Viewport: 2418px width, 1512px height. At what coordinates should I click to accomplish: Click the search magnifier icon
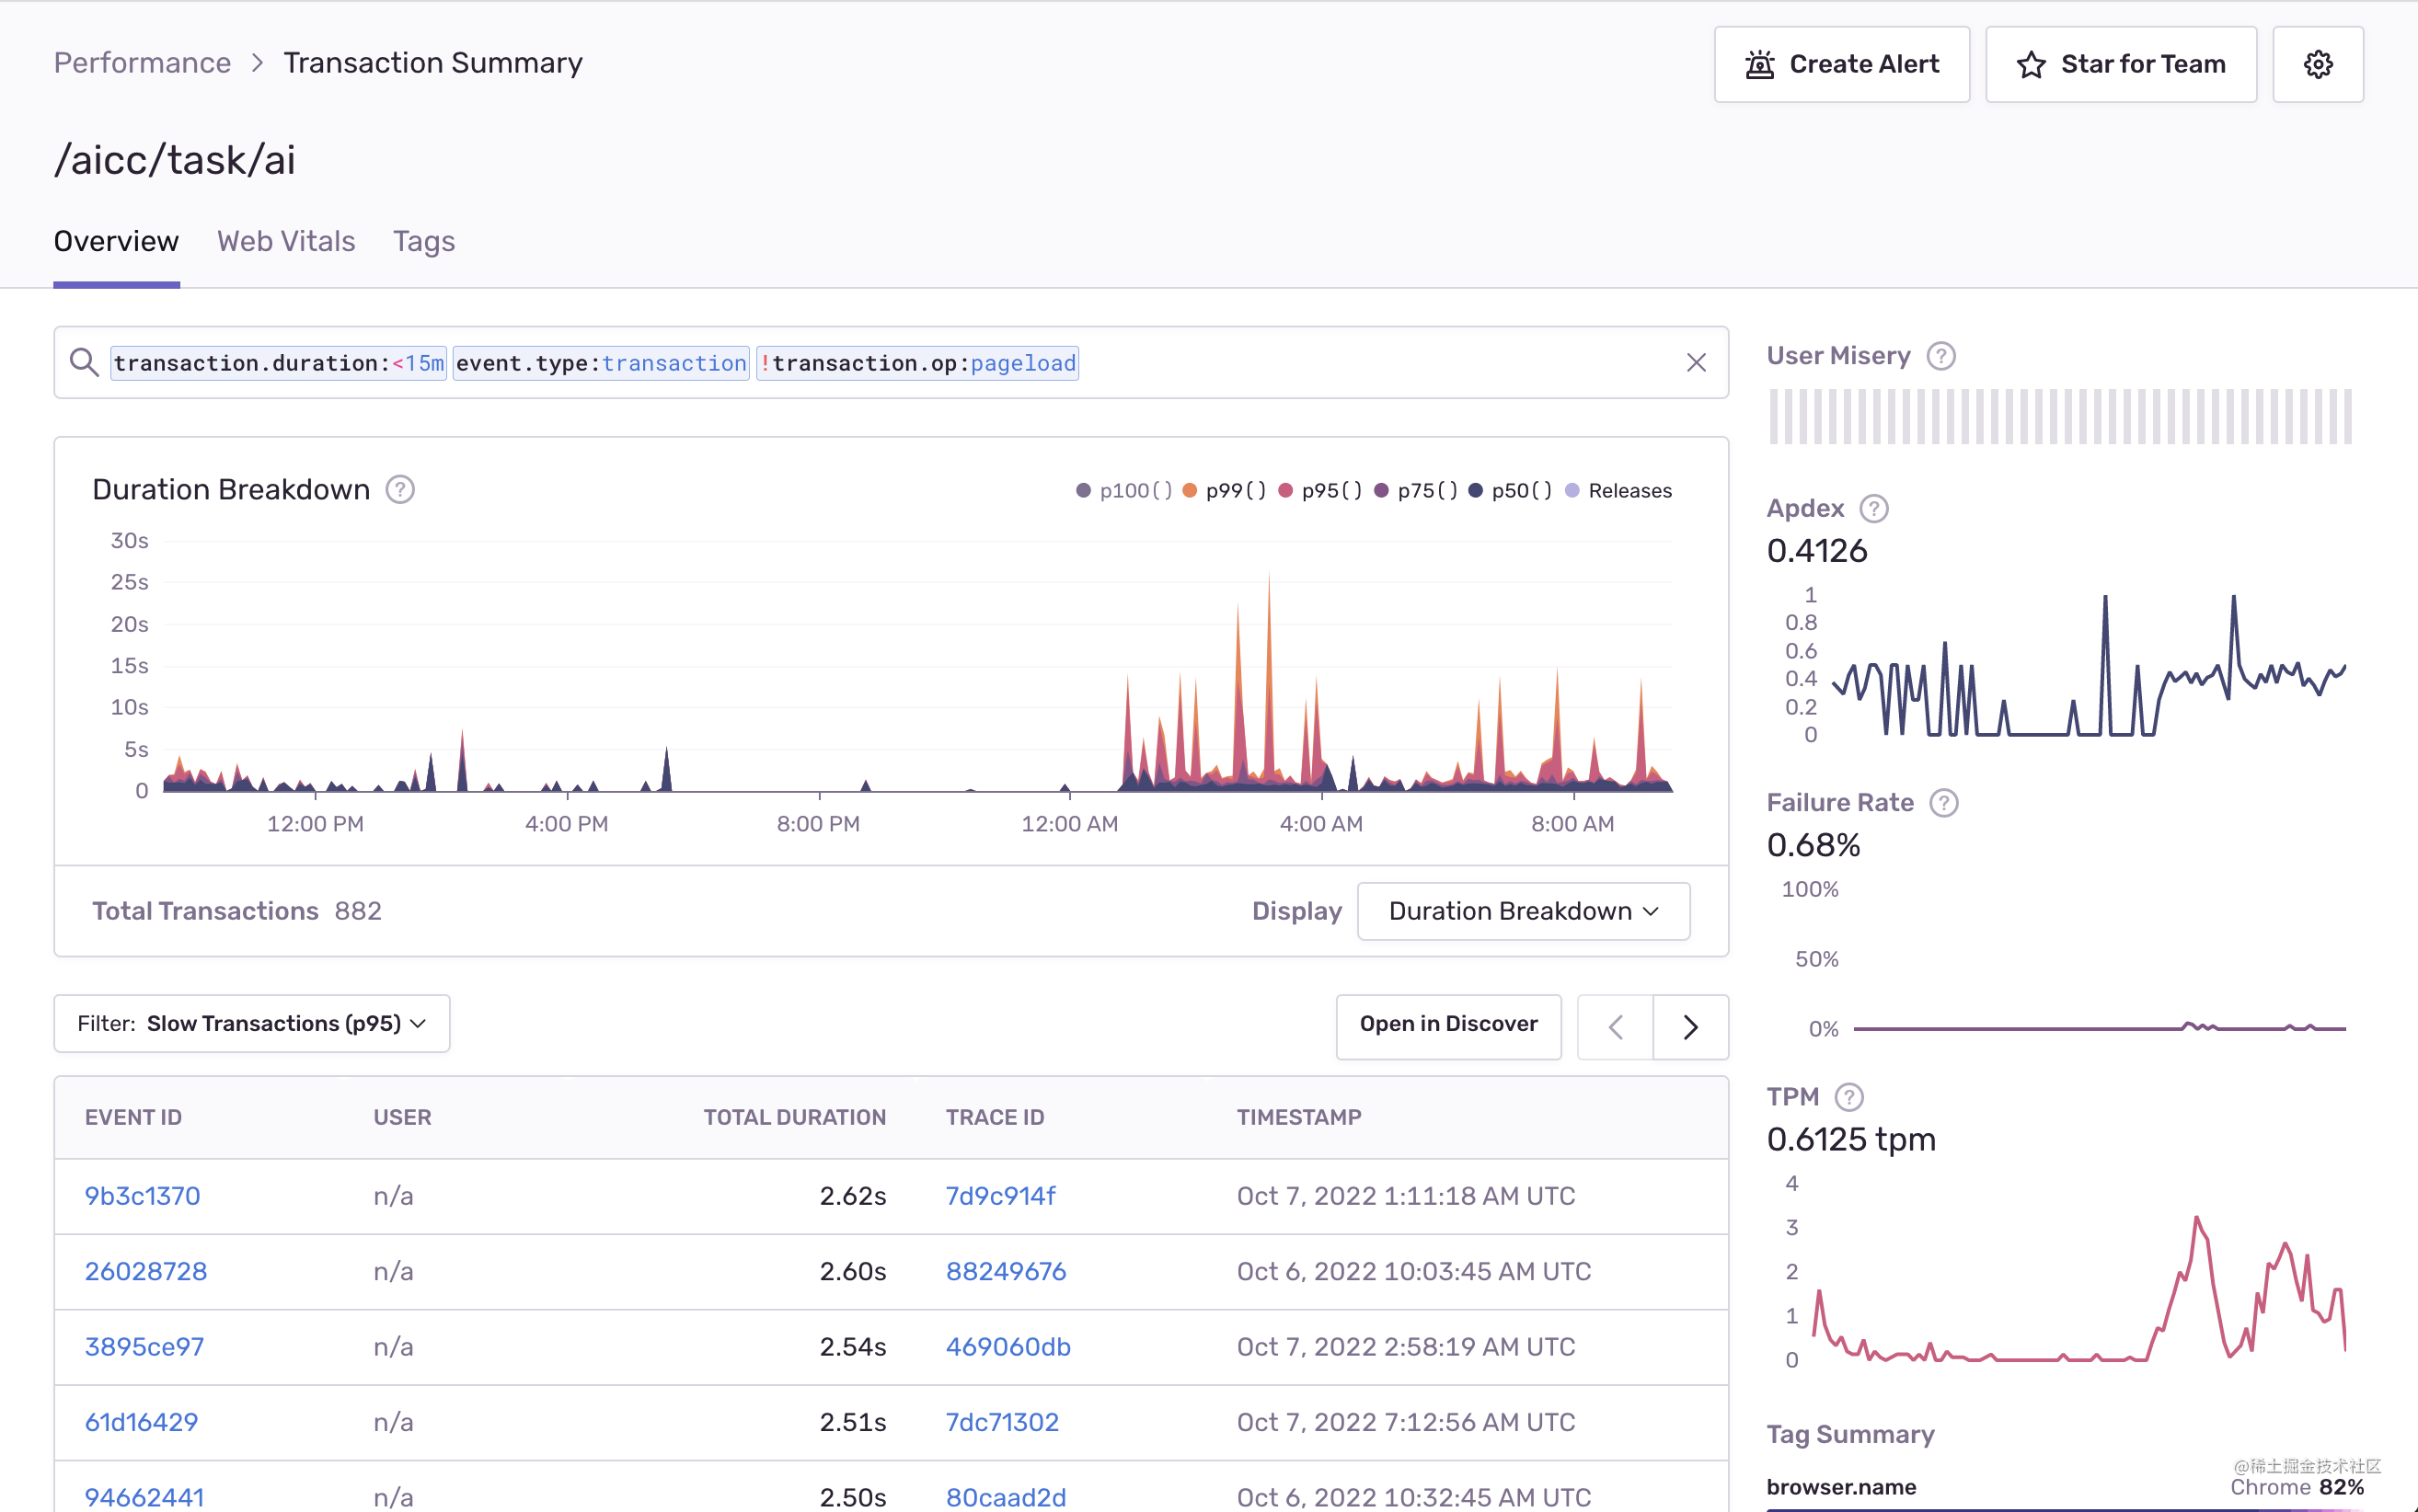84,362
